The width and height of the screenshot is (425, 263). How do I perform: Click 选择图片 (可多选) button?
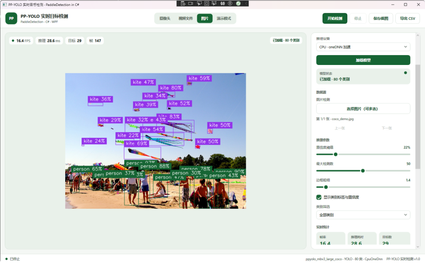coord(363,109)
